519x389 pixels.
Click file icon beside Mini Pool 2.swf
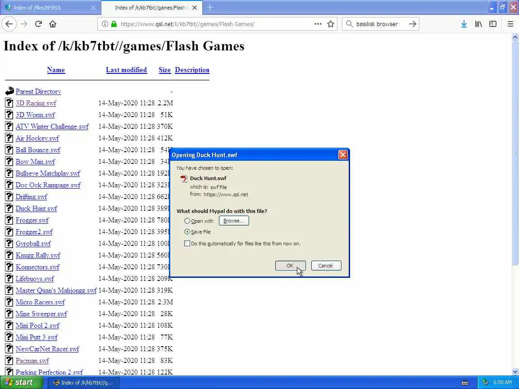click(x=9, y=325)
